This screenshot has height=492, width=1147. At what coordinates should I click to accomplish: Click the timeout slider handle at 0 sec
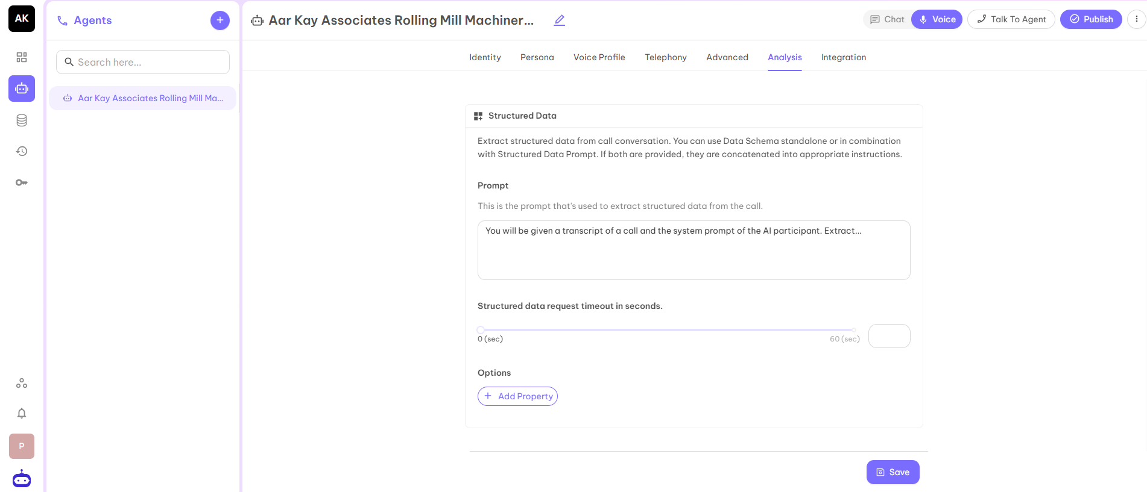click(481, 330)
